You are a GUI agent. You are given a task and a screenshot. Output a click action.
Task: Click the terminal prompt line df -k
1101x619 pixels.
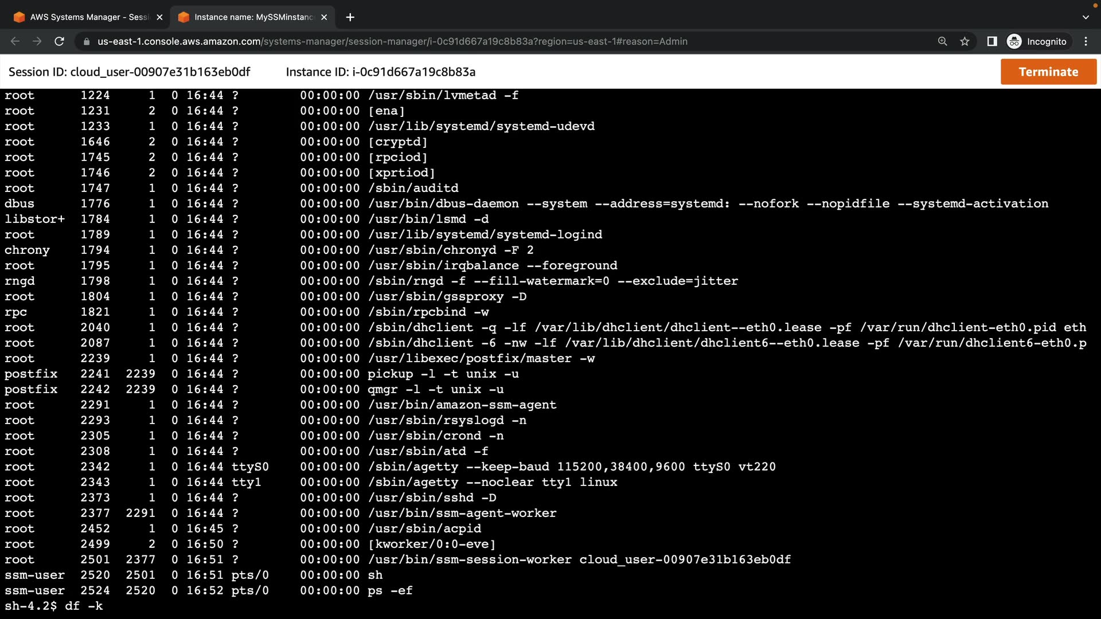(54, 606)
